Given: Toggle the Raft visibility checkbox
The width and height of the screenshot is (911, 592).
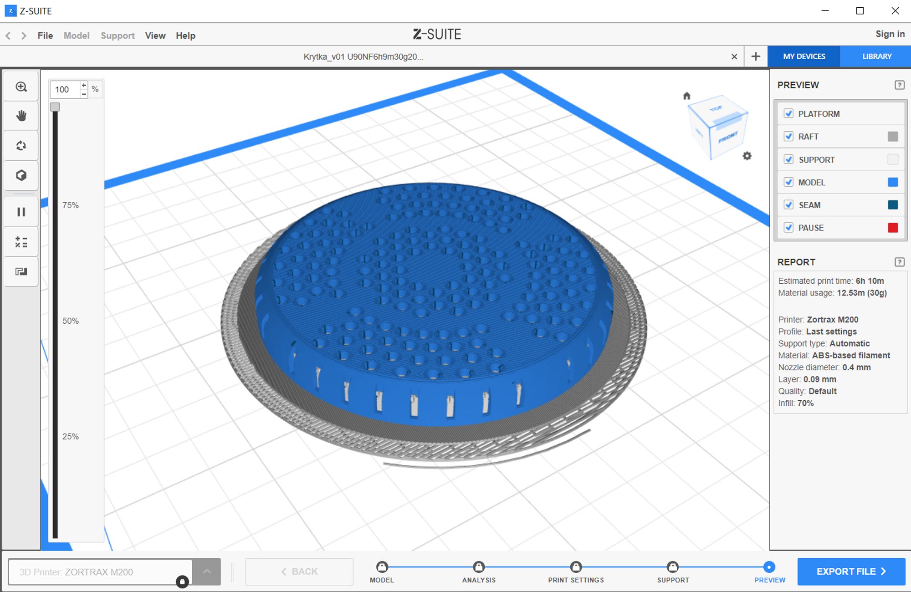Looking at the screenshot, I should tap(788, 136).
